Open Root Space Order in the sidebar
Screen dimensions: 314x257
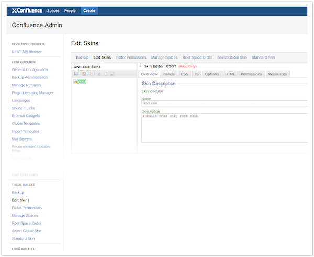click(27, 223)
